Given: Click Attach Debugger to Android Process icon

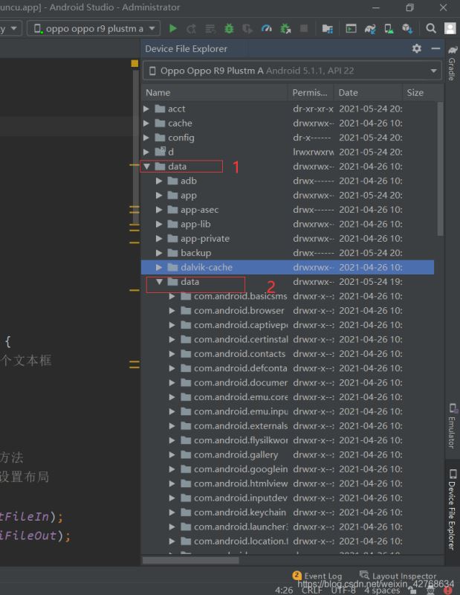Looking at the screenshot, I should 285,28.
